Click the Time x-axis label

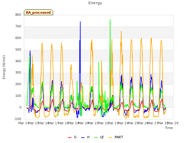(169, 128)
